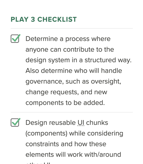This screenshot has width=143, height=164.
Task: Click the 'PLAY 3 CHECKLIST' heading
Action: click(x=44, y=19)
